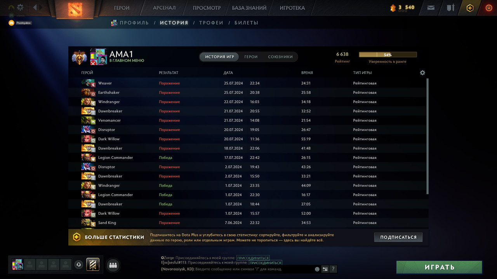Viewport: 497px width, 279px height.
Task: Select the История игр toggle
Action: (x=219, y=57)
